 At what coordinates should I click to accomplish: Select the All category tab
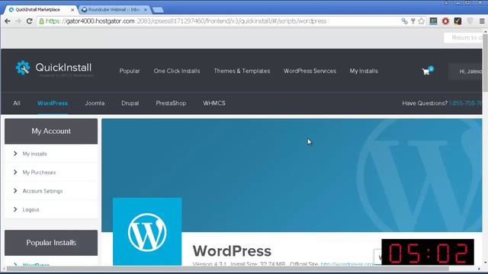tap(17, 104)
